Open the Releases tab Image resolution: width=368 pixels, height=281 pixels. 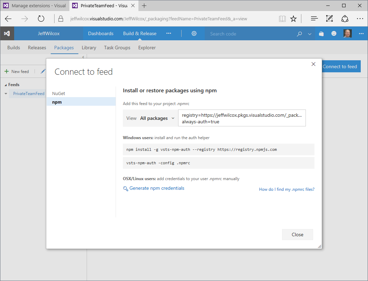coord(37,48)
